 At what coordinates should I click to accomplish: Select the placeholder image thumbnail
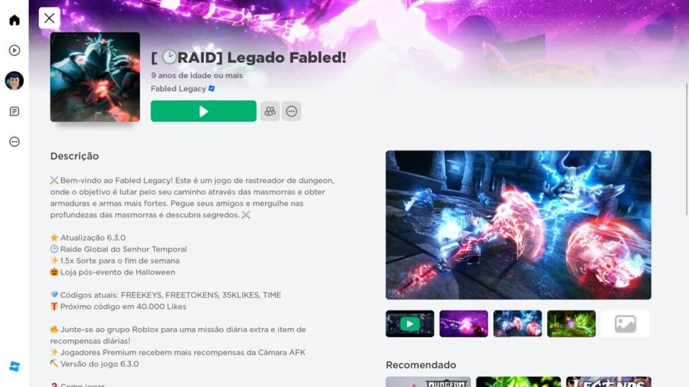click(625, 324)
